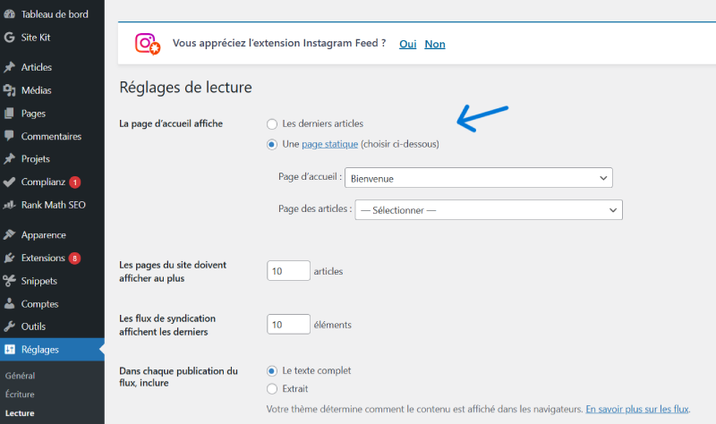Choose the Extrait radio option

pos(272,389)
